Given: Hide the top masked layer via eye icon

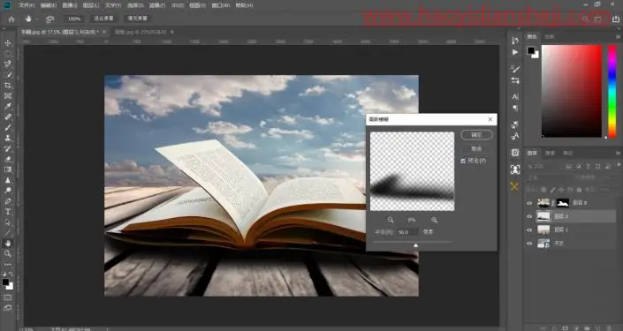Looking at the screenshot, I should [x=529, y=203].
